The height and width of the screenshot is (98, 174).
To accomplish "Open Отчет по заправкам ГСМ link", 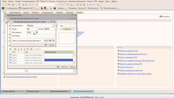I will [128, 57].
